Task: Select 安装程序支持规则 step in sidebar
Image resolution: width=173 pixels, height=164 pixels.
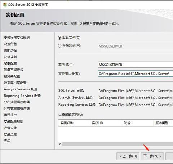Action: pyautogui.click(x=17, y=38)
